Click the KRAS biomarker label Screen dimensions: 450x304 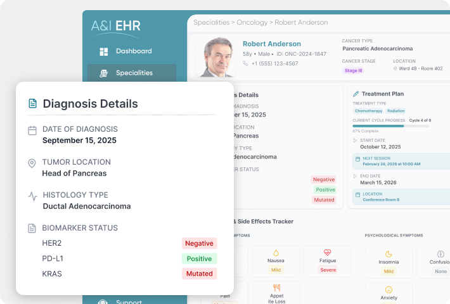tap(52, 274)
